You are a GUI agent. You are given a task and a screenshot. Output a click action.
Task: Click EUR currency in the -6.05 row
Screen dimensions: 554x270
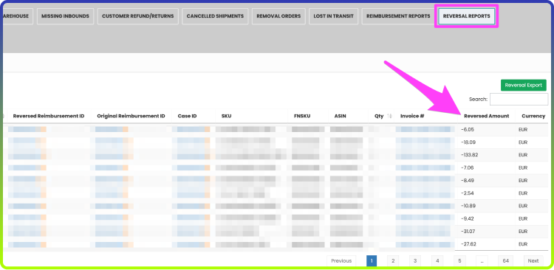pyautogui.click(x=523, y=130)
